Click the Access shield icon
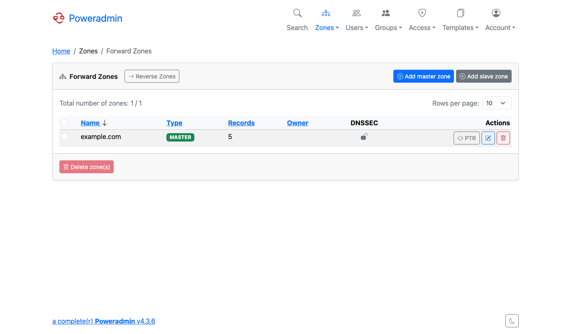Screen dimensions: 571x334 [x=422, y=13]
